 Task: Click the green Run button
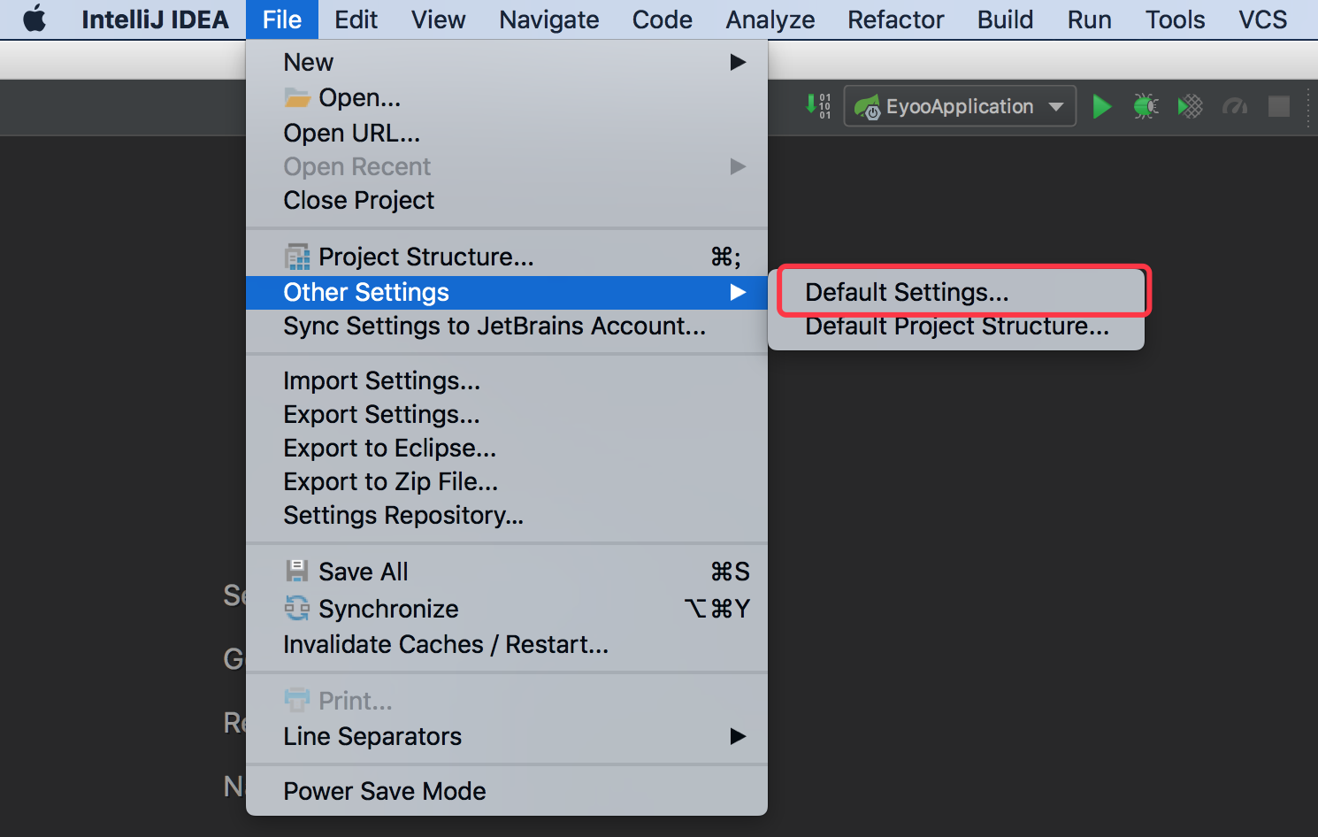1101,107
